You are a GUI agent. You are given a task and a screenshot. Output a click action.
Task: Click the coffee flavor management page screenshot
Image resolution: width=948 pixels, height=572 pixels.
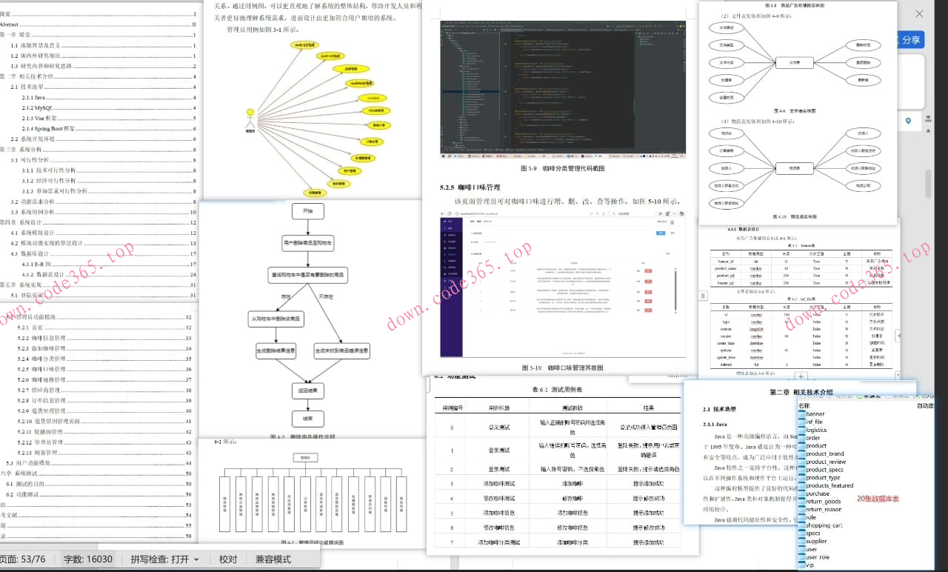(562, 286)
